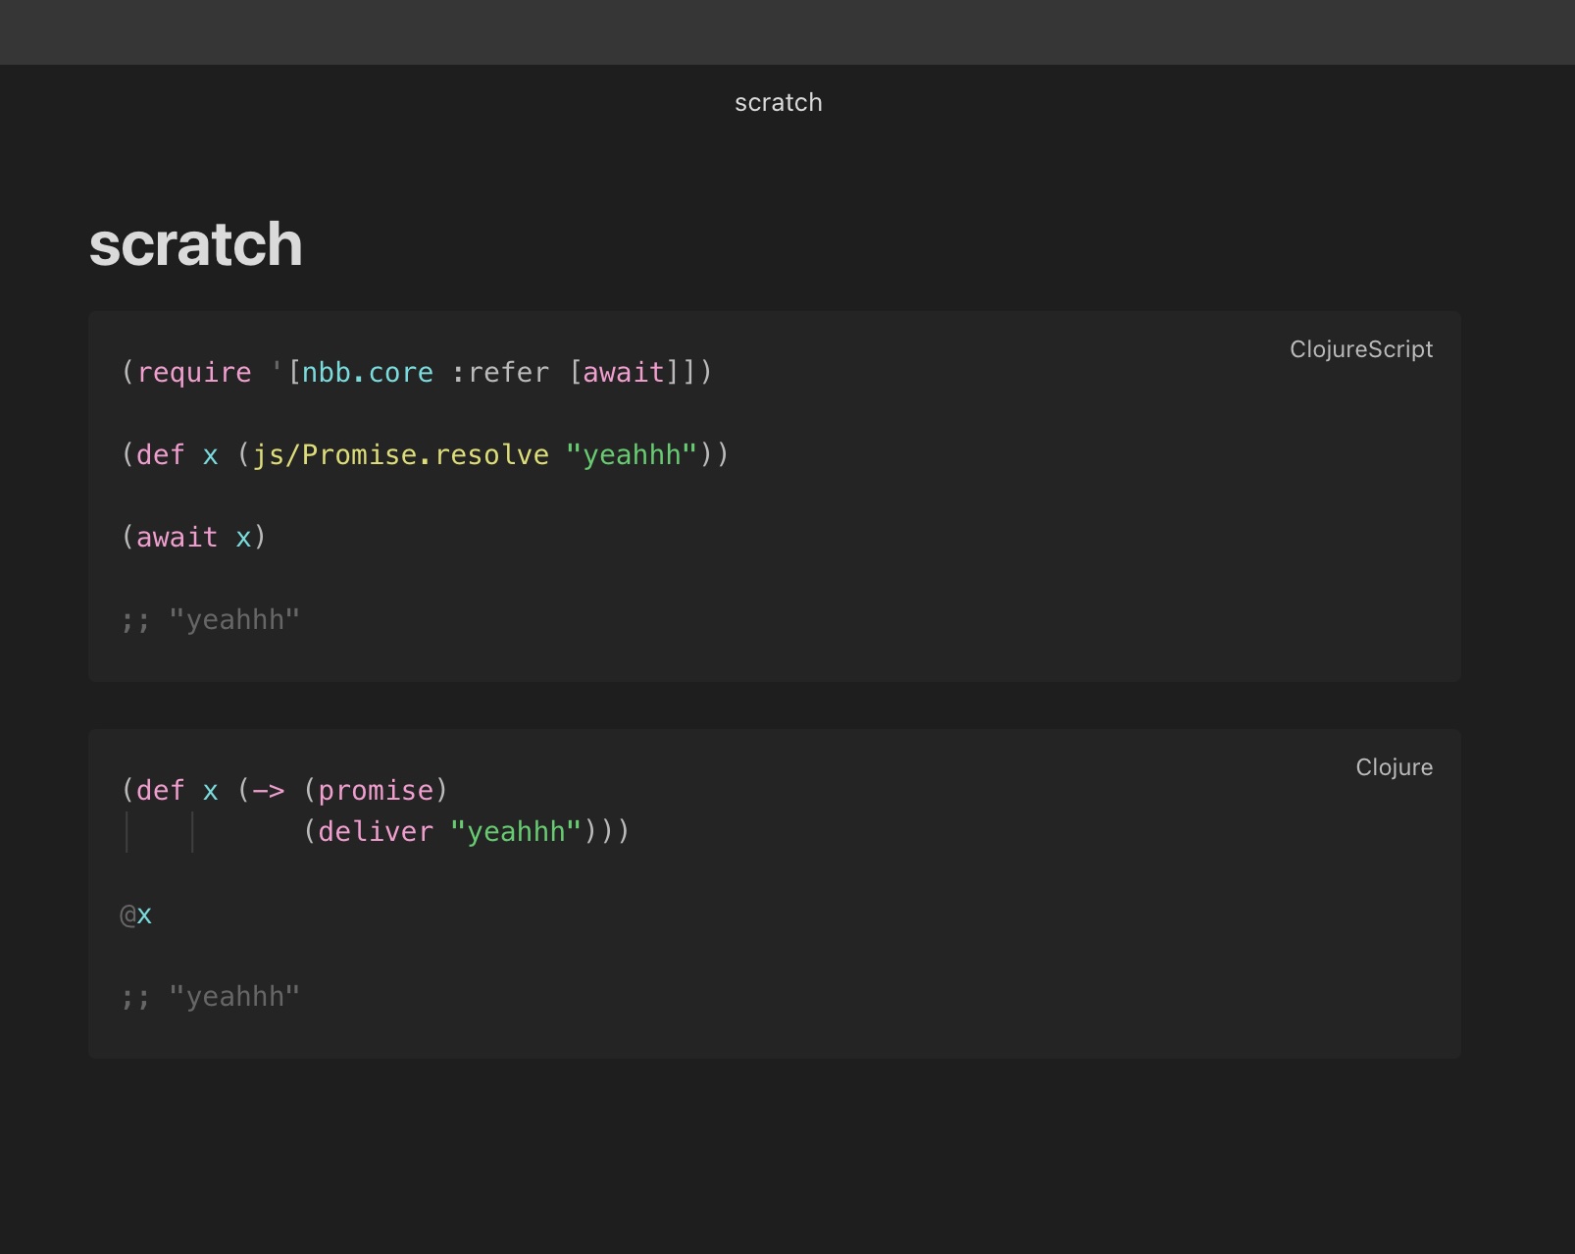Select the "yeahhh" string passed to deliver
Viewport: 1575px width, 1254px height.
tap(514, 831)
